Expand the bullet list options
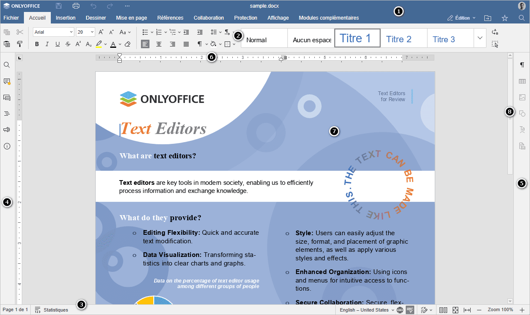 [x=152, y=32]
